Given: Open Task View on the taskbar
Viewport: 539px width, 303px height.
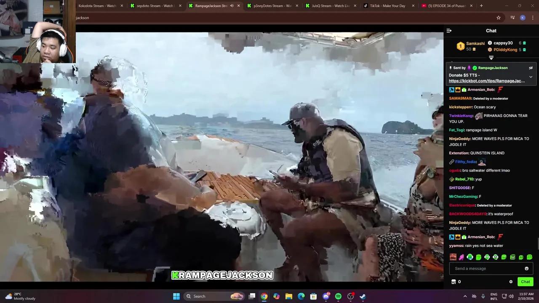Looking at the screenshot, I should pos(252,296).
